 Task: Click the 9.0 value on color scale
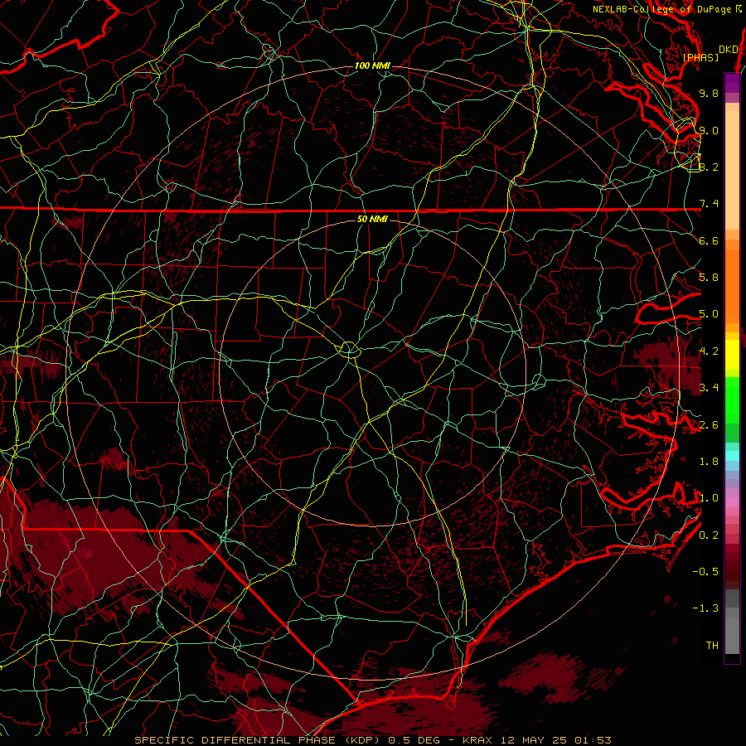709,130
